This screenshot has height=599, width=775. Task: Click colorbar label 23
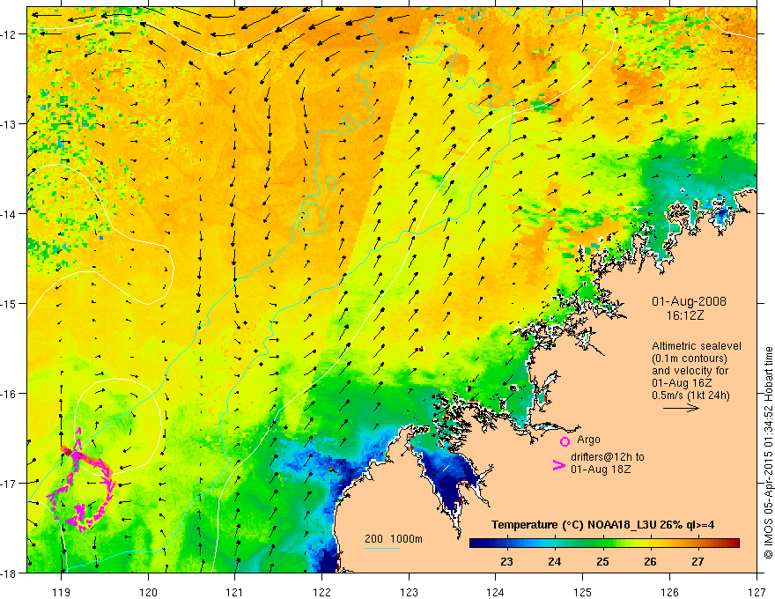[506, 561]
